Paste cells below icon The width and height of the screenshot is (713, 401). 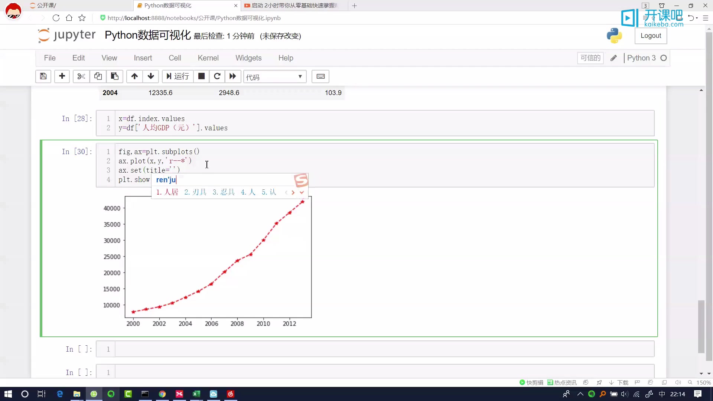(x=115, y=76)
